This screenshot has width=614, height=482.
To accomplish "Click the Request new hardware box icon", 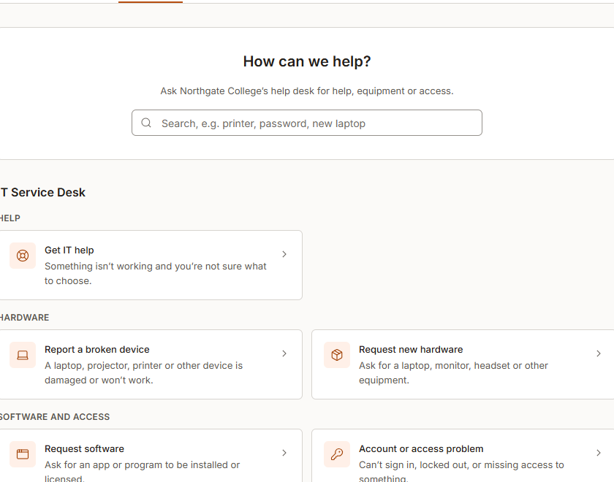I will click(x=337, y=355).
